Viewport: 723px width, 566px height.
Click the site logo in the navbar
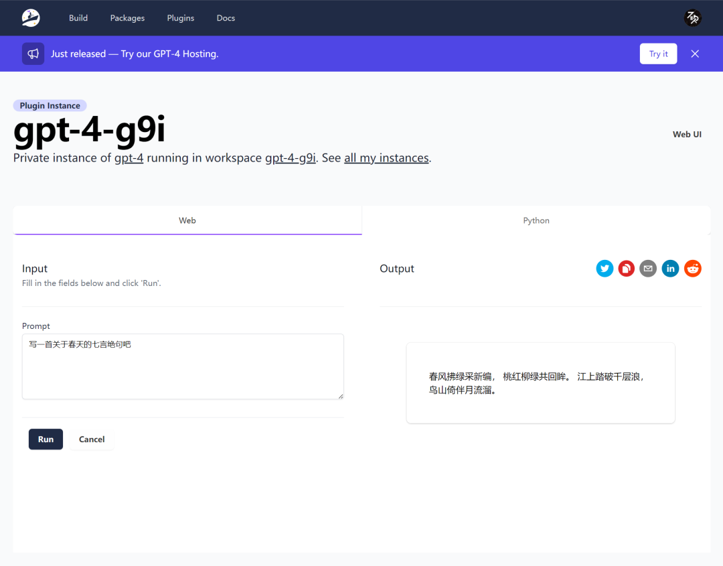coord(31,18)
